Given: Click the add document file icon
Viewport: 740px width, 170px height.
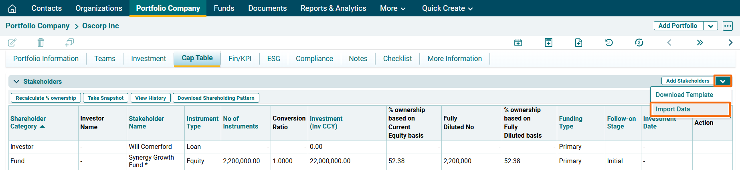Looking at the screenshot, I should pos(578,43).
